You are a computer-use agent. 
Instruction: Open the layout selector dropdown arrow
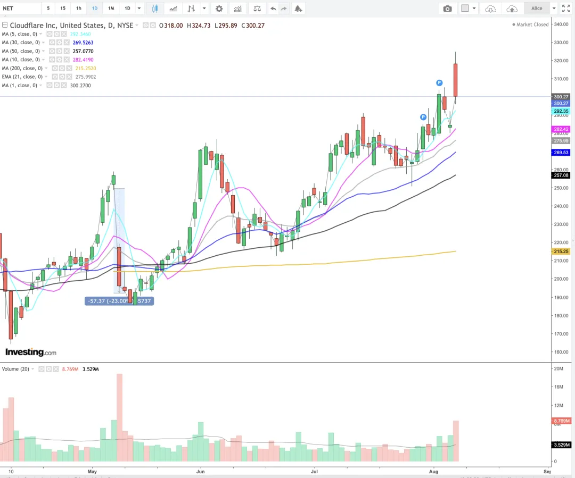474,9
